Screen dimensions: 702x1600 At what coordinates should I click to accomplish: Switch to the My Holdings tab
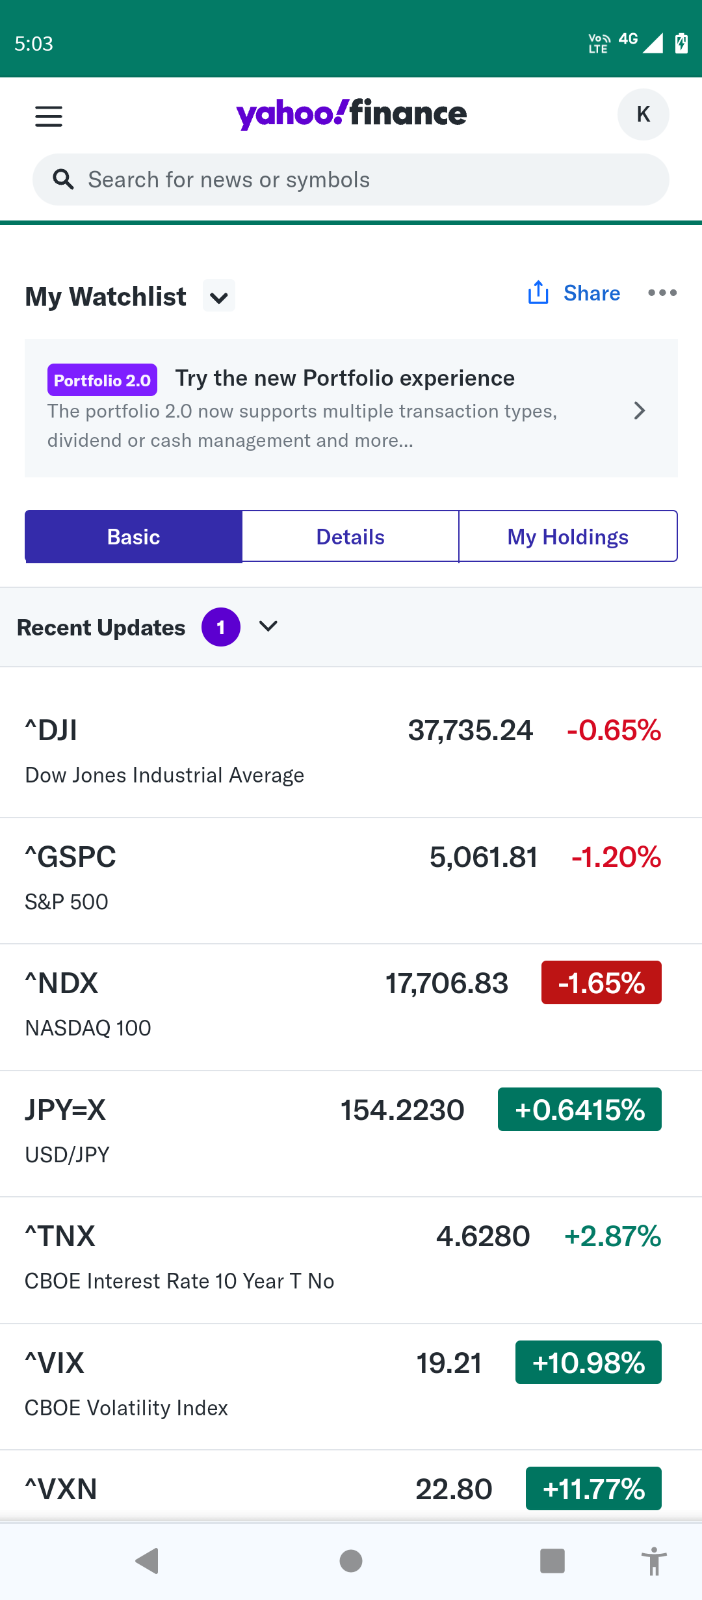click(567, 537)
